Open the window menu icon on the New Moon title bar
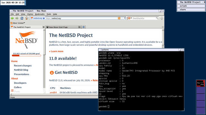Screen dimensions: 206x115 tap(11, 11)
